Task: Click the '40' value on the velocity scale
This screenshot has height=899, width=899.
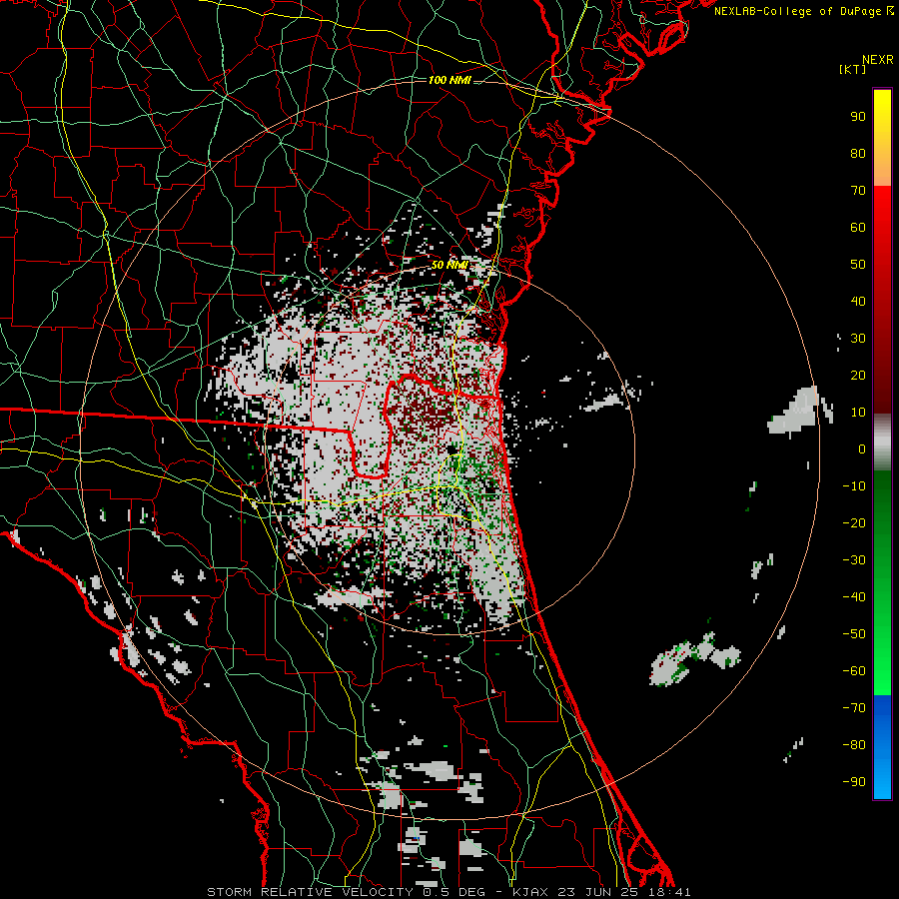Action: (858, 301)
